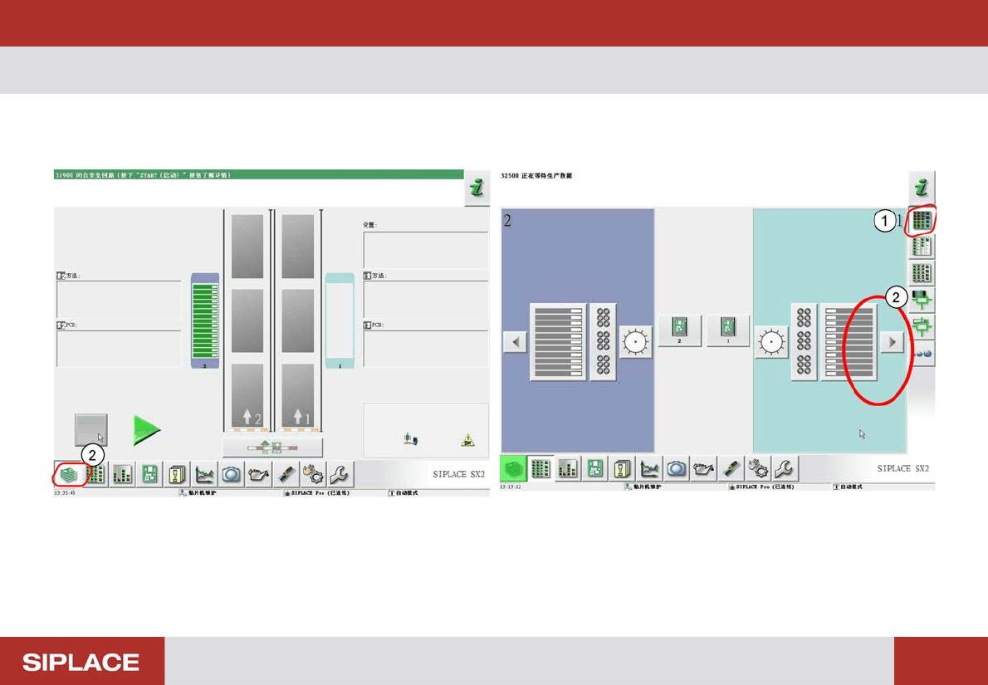
Task: Open nozzle changer icon in purple area 2
Action: (x=603, y=342)
